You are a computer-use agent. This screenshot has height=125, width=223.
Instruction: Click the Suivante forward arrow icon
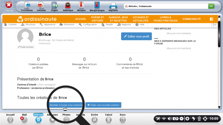point(41,5)
